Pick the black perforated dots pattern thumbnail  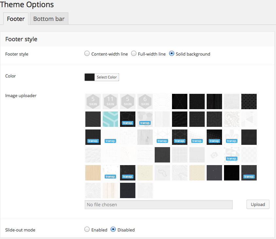(249, 101)
